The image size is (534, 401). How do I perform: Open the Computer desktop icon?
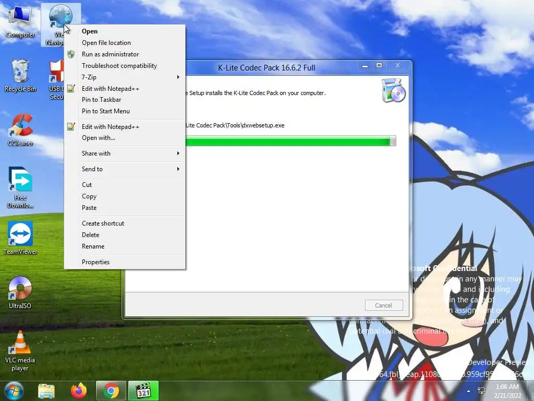[x=20, y=22]
